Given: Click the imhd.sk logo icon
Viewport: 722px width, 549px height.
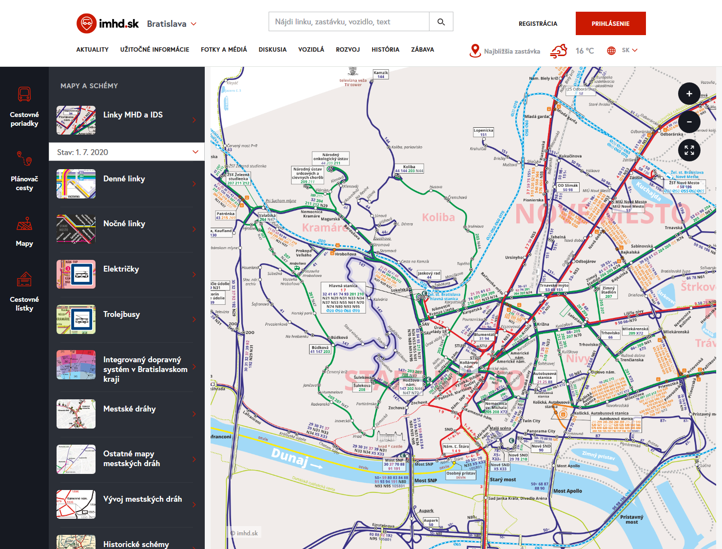Looking at the screenshot, I should click(x=86, y=23).
